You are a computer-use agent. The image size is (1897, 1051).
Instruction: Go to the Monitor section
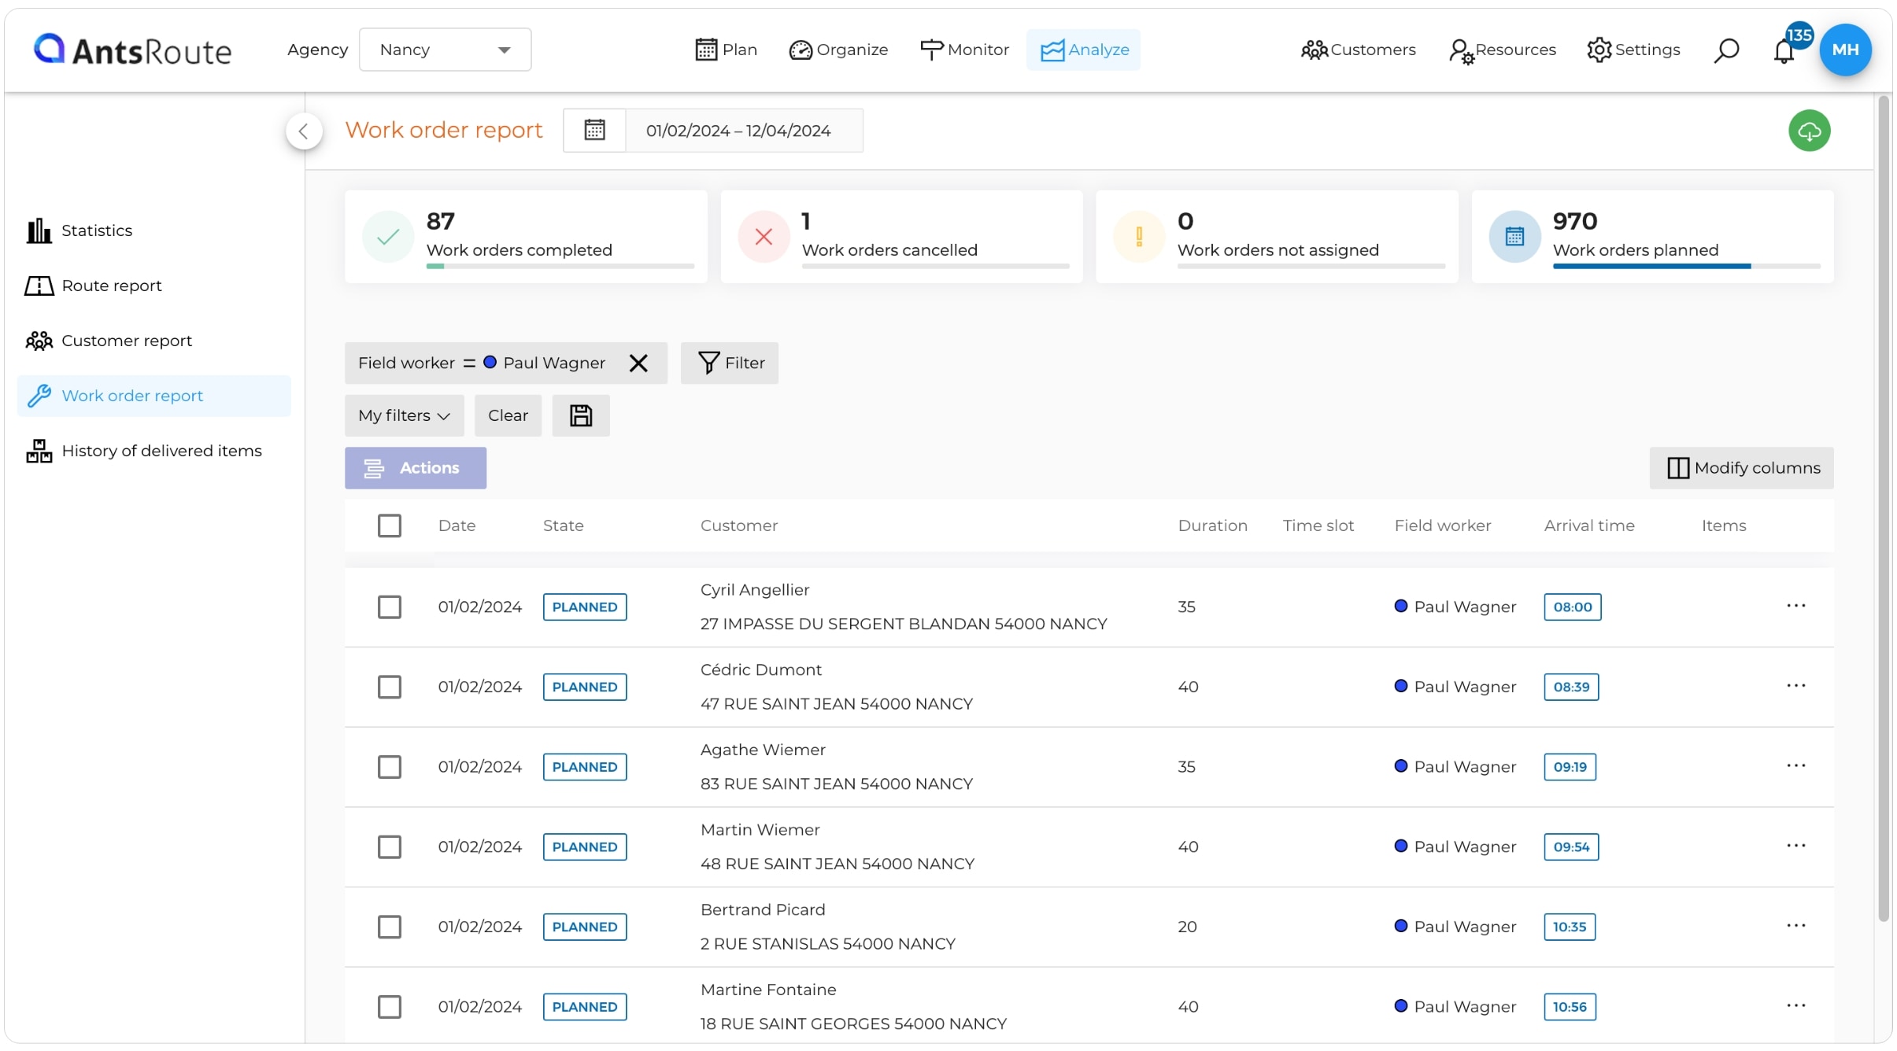[964, 50]
